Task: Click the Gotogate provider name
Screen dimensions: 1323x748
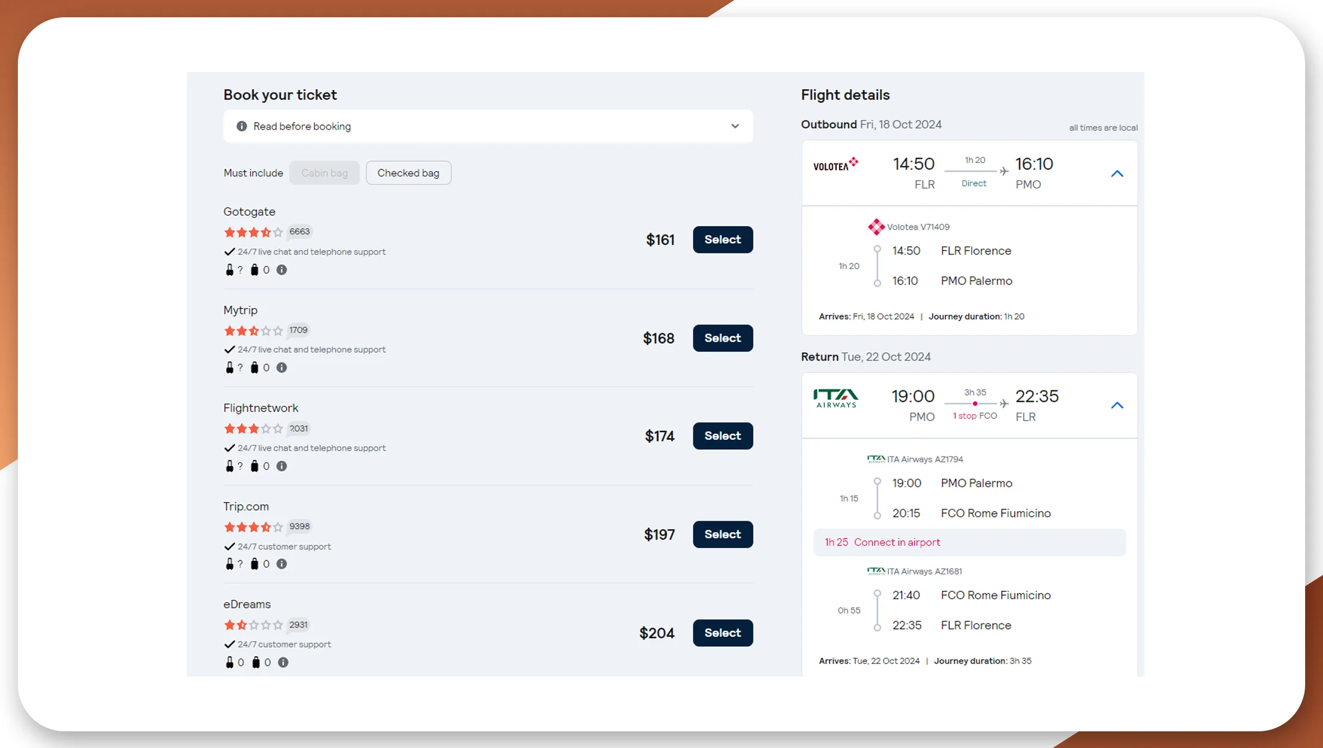Action: 249,211
